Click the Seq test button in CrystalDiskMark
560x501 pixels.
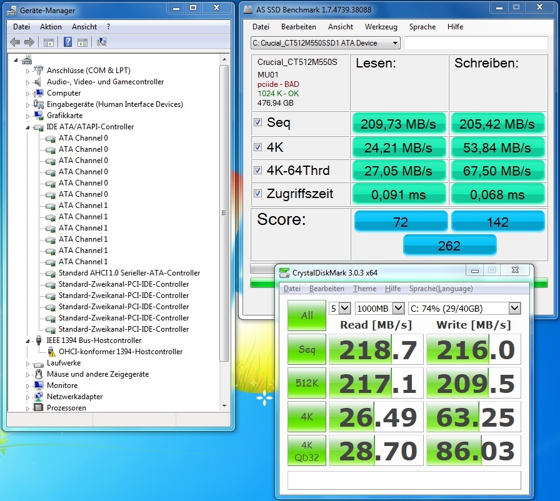coord(307,349)
